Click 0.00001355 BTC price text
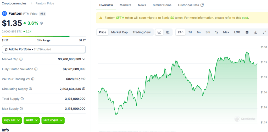Screen dimensions: 268x132 (x=12, y=31)
